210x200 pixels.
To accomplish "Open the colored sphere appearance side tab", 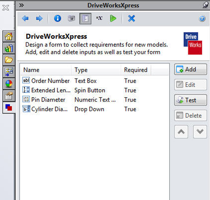I will pos(9,84).
